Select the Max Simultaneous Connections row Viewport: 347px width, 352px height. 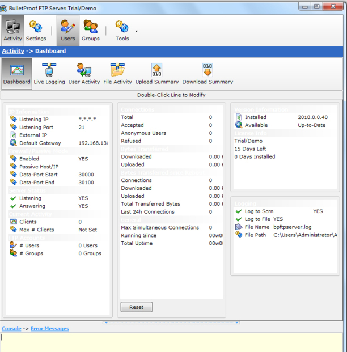(x=172, y=227)
